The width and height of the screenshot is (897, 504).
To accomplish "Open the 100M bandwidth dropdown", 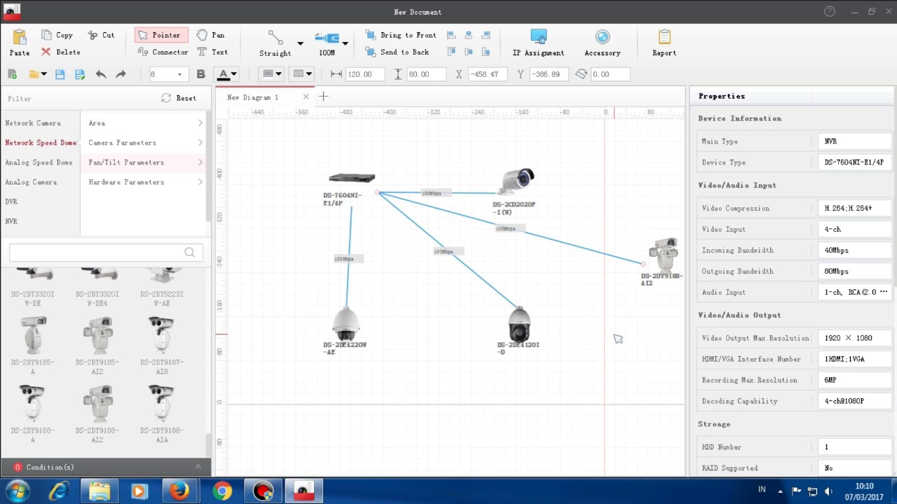I will [x=345, y=43].
